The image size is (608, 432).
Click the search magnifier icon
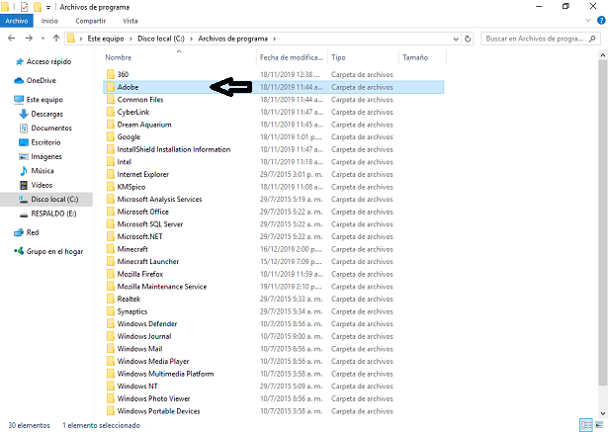click(592, 39)
